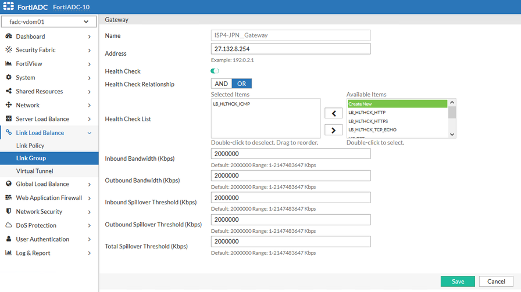Click the Web Application Firewall icon
The height and width of the screenshot is (292, 521).
[x=9, y=197]
